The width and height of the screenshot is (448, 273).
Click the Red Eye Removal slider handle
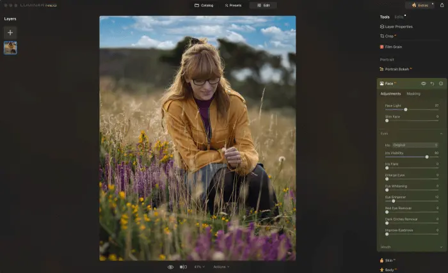tap(387, 212)
